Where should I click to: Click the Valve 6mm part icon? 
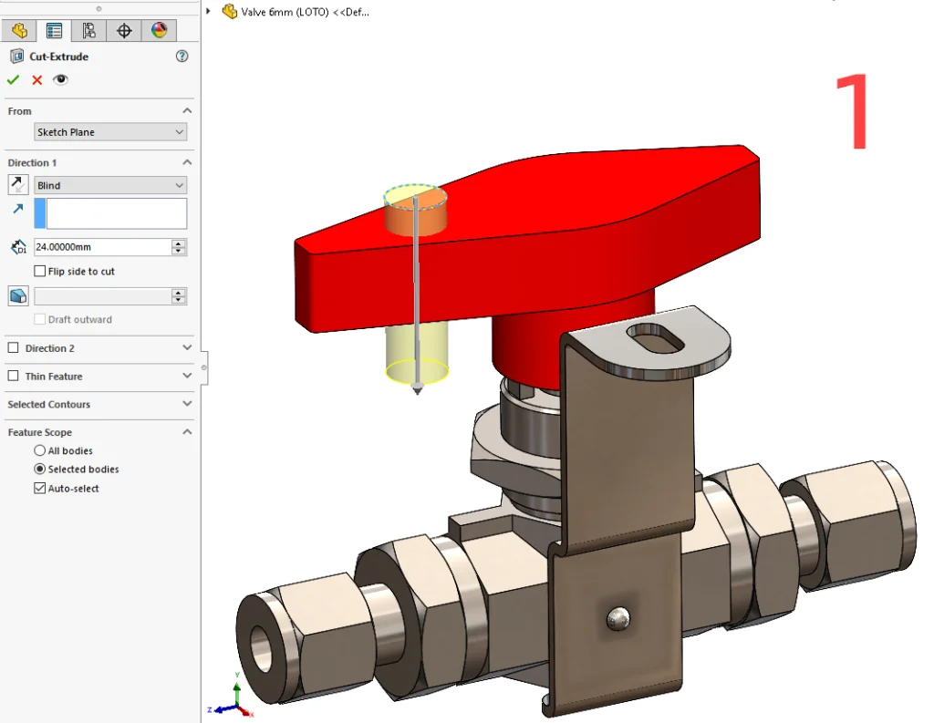point(229,11)
